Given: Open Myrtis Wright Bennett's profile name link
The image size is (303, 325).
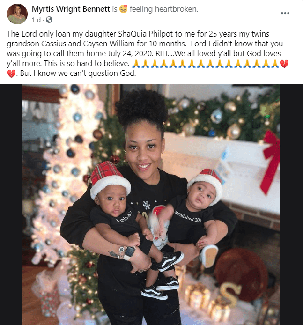Looking at the screenshot, I should point(71,9).
